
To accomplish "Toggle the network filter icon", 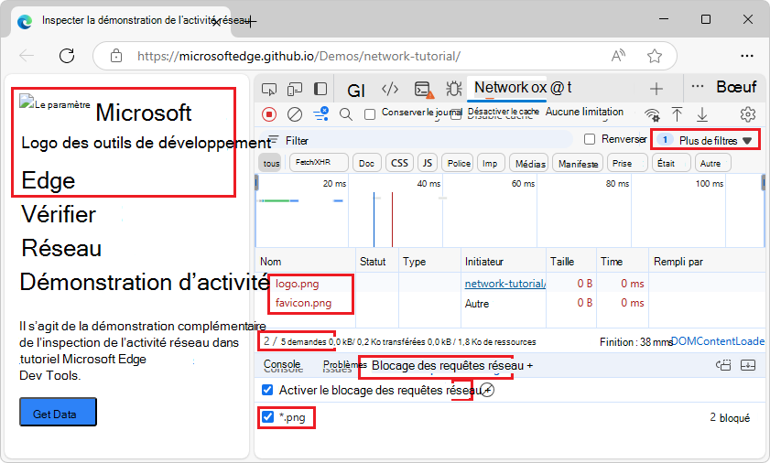I will click(320, 113).
